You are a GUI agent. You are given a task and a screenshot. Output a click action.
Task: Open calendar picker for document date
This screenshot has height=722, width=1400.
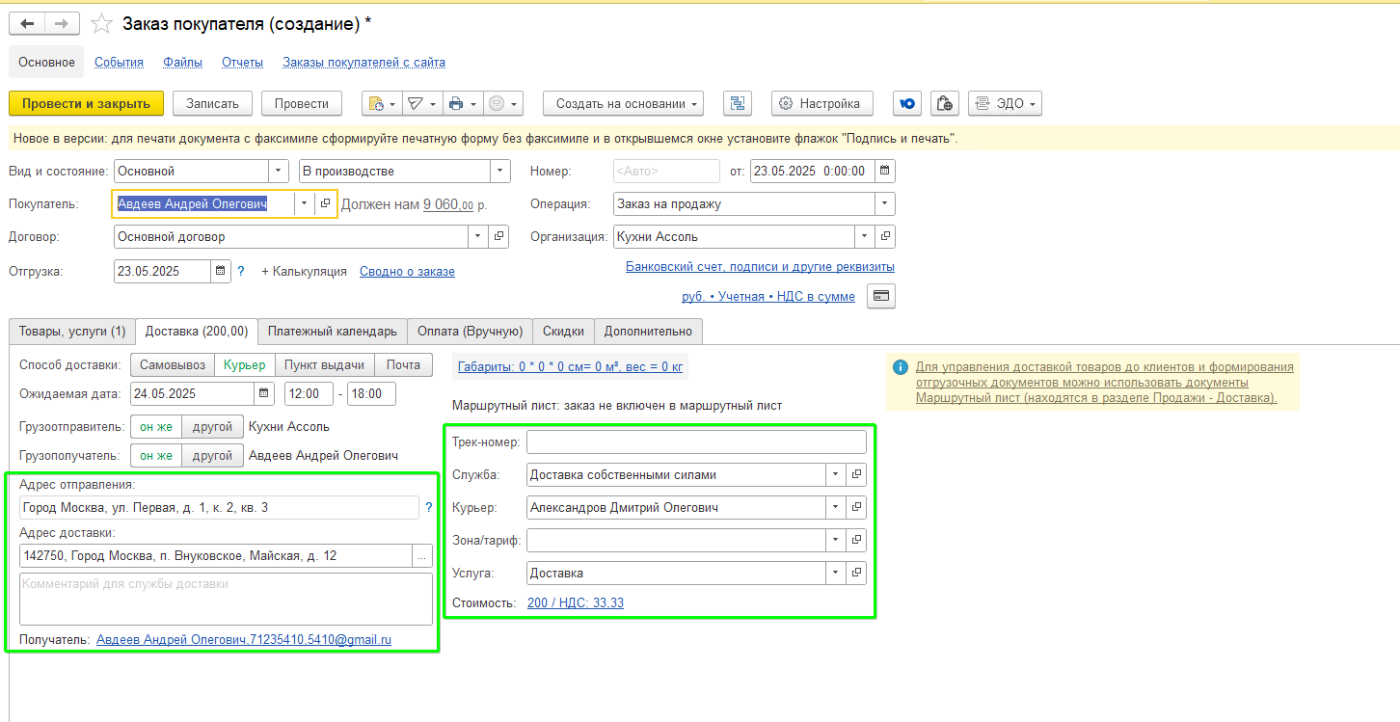[x=884, y=172]
